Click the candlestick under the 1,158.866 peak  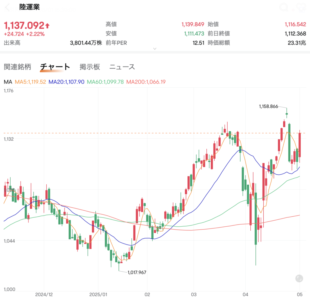click(x=287, y=114)
